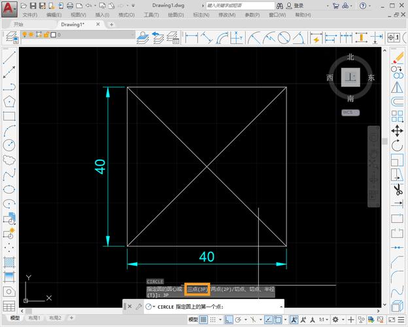Toggle grid display in status bar
Image resolution: width=408 pixels, height=327 pixels.
pyautogui.click(x=204, y=319)
